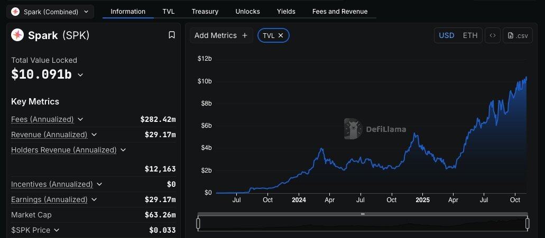
Task: Expand Holders Revenue (Annualized) row
Action: (123, 150)
